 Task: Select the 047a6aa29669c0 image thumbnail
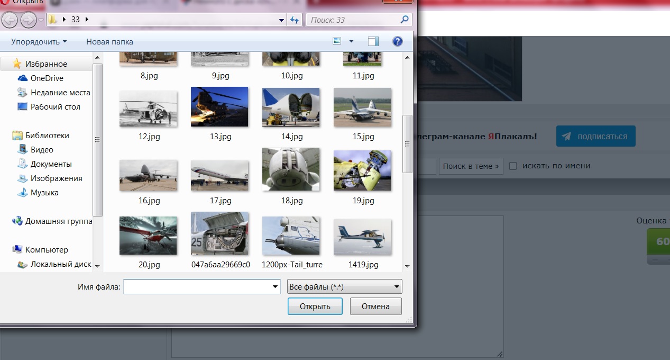click(x=219, y=233)
